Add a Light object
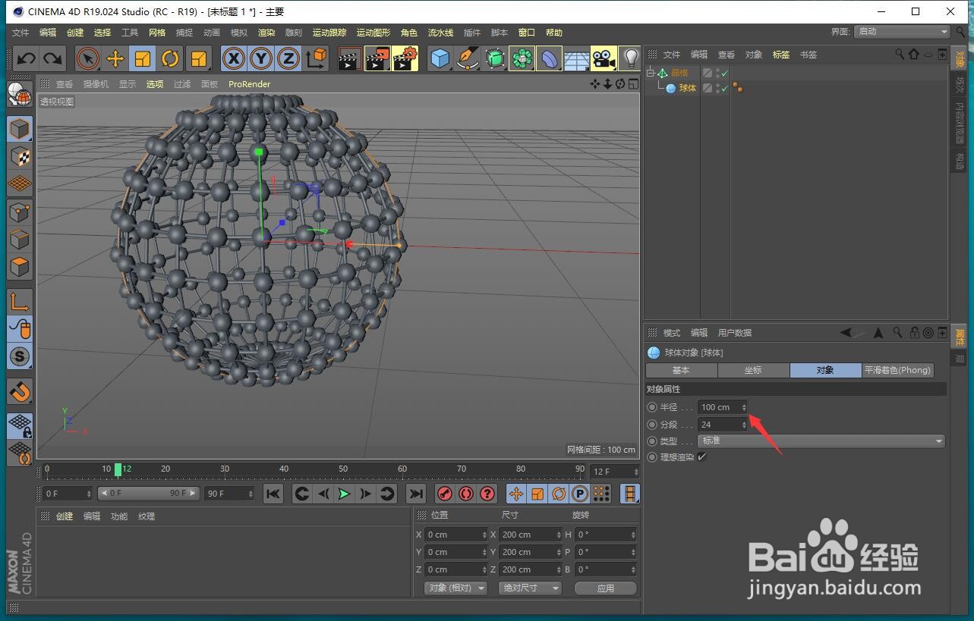Screen dimensions: 974x621 [630, 58]
